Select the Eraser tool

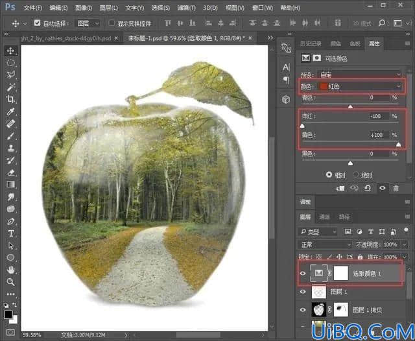tap(10, 172)
